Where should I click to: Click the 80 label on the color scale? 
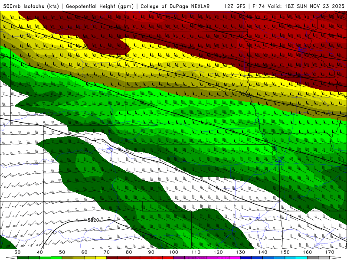click(129, 252)
